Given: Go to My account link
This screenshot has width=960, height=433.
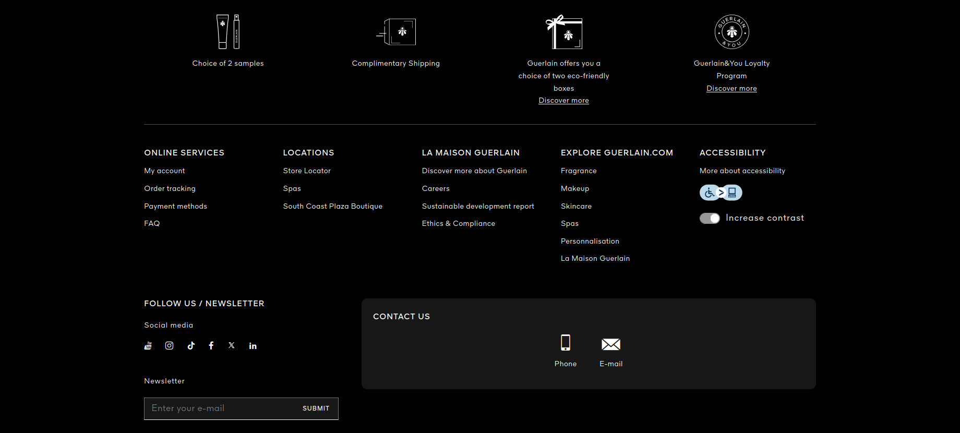Looking at the screenshot, I should click(164, 171).
